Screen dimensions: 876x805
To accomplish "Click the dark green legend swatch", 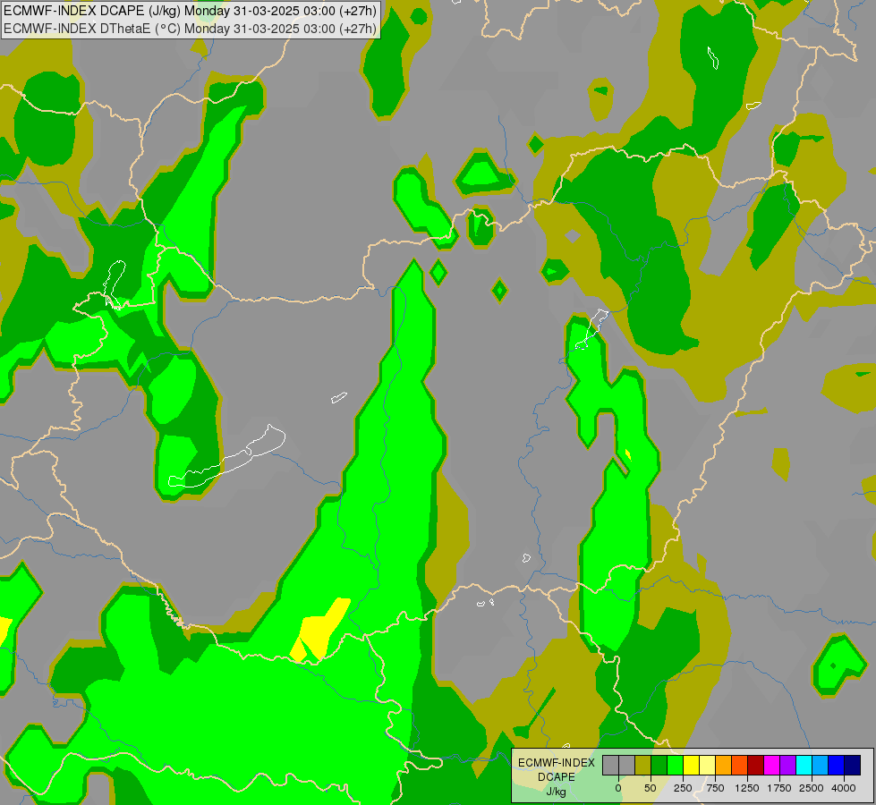I will (x=659, y=766).
